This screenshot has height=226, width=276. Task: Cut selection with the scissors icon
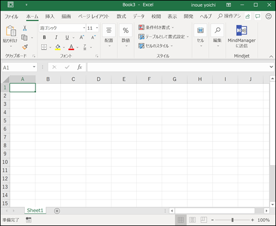(x=25, y=28)
